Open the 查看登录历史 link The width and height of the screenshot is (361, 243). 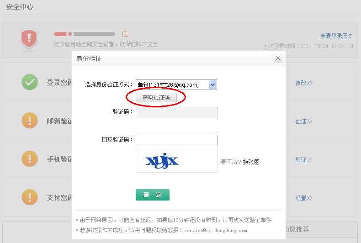336,36
